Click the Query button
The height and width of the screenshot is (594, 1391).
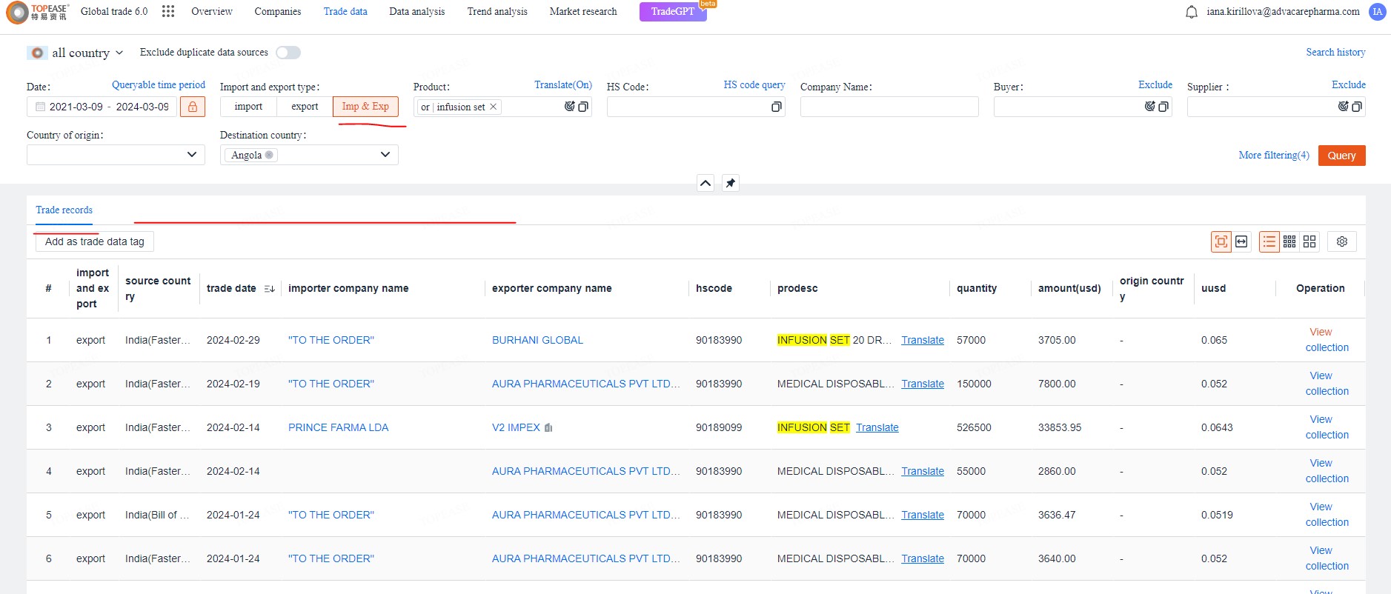pyautogui.click(x=1341, y=156)
